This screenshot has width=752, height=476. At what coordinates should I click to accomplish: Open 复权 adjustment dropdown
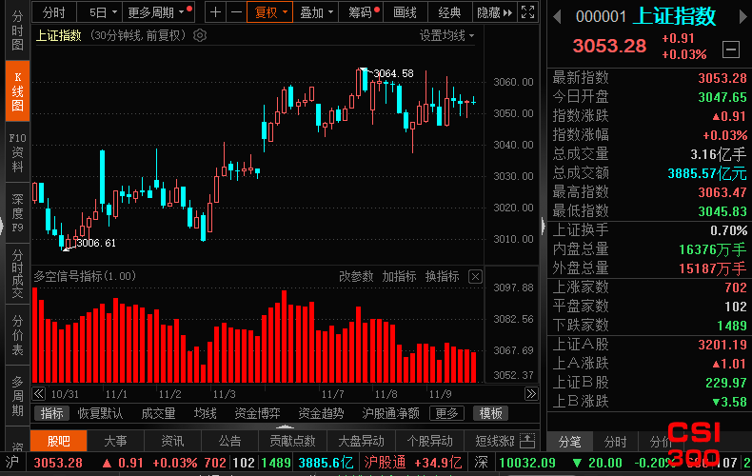(x=270, y=12)
